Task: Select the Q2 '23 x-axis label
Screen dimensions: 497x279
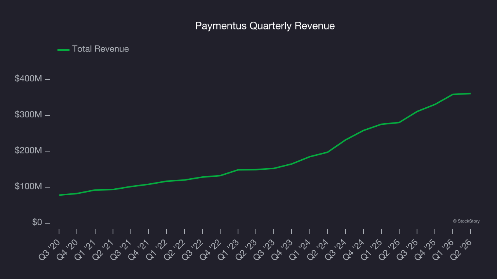Action: (246, 249)
